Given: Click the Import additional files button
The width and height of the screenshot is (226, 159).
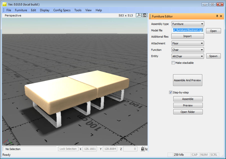Looking at the screenshot, I should [x=188, y=36].
